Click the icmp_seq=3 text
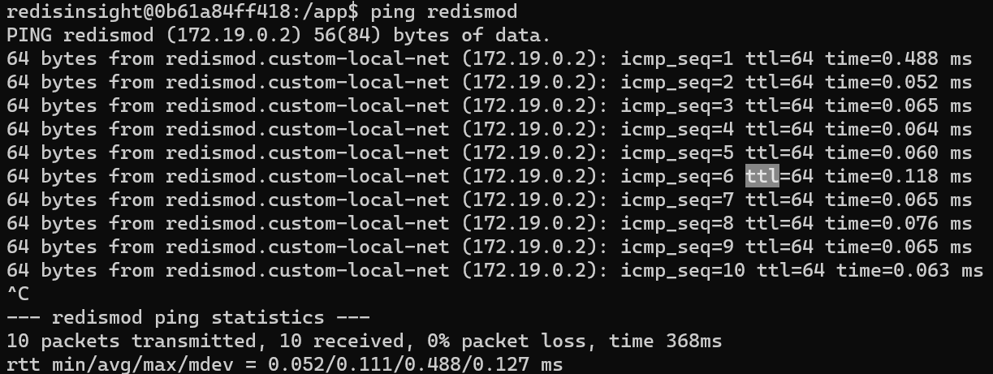 click(x=677, y=106)
